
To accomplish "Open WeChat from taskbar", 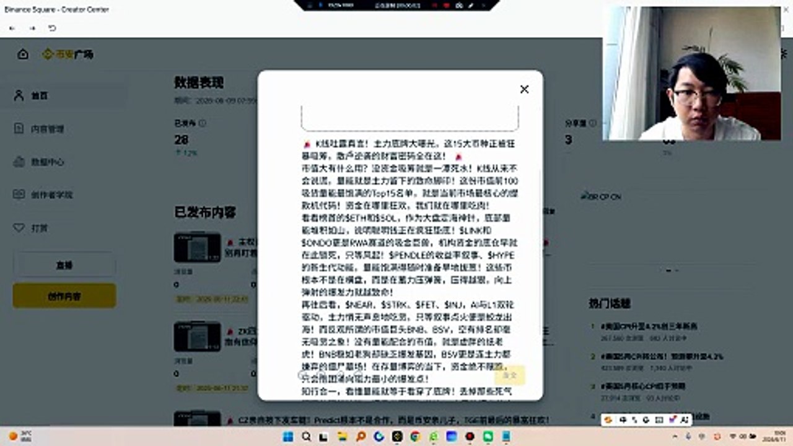I will click(488, 437).
